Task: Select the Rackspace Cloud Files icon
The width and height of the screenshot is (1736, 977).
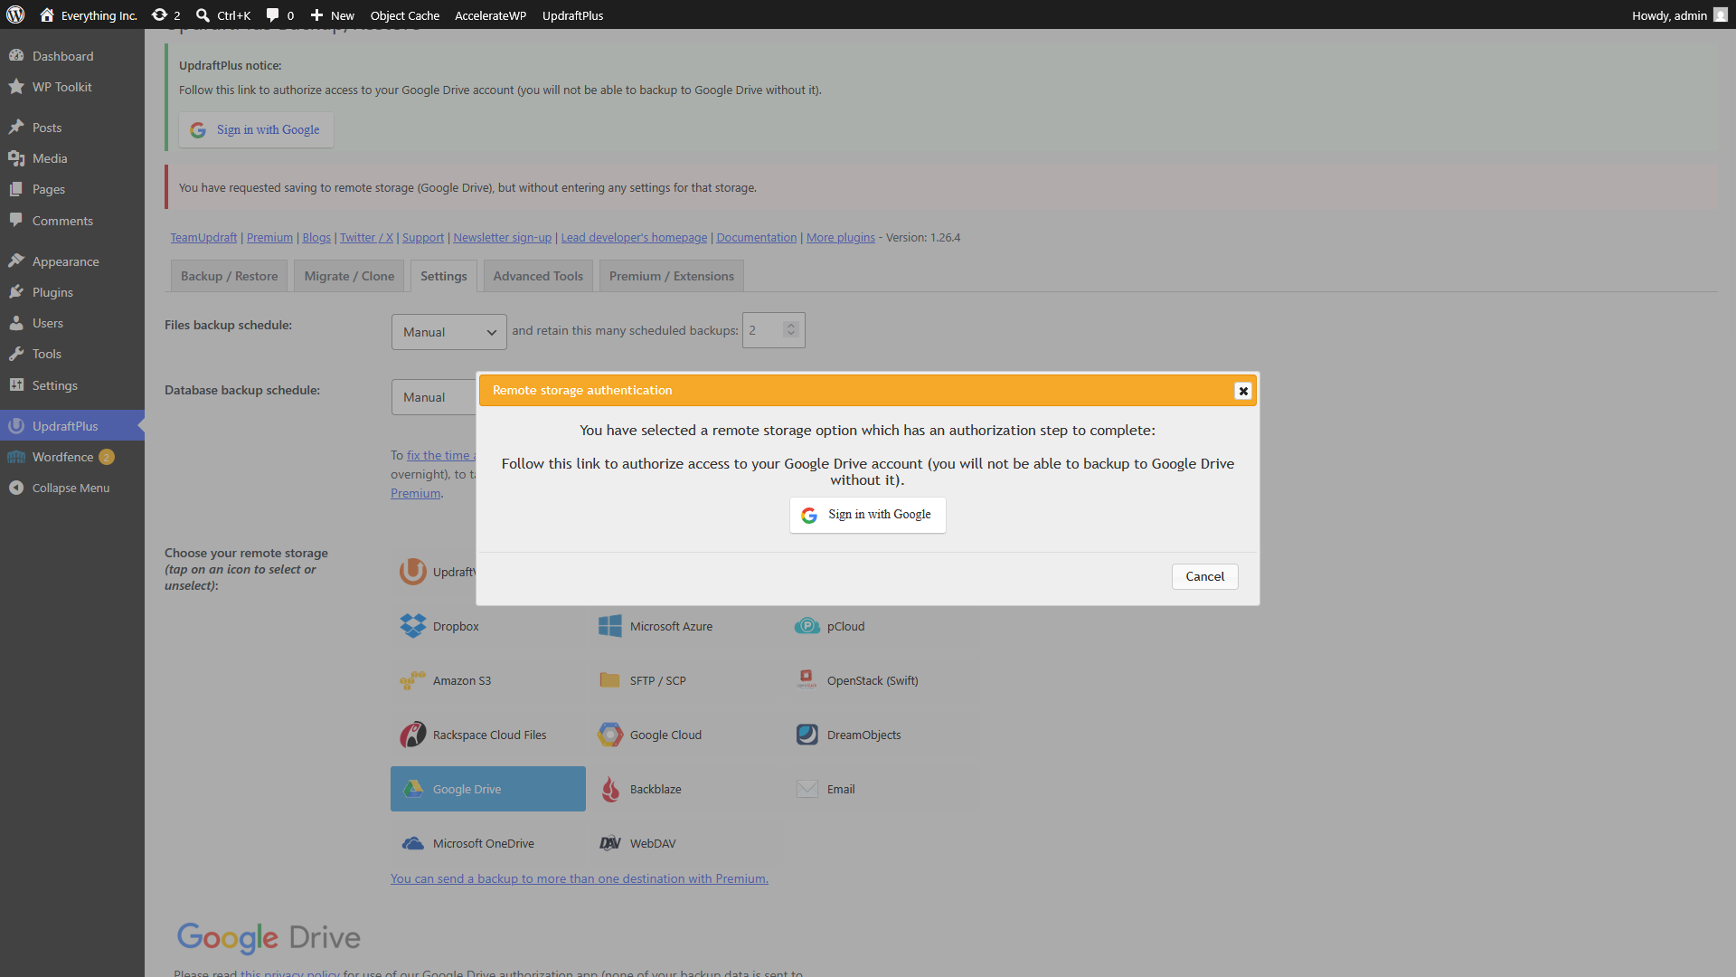Action: click(413, 735)
